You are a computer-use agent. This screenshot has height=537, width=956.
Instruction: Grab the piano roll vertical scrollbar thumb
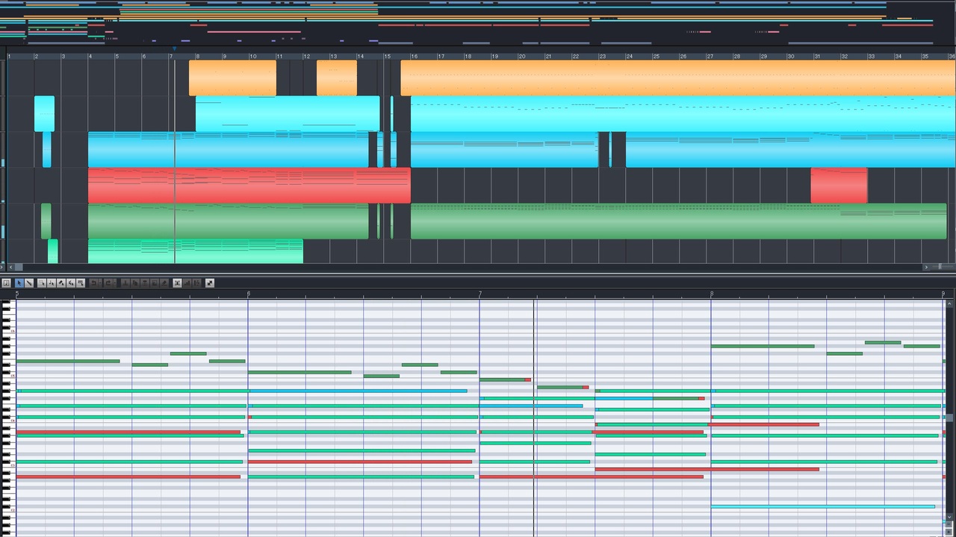949,418
